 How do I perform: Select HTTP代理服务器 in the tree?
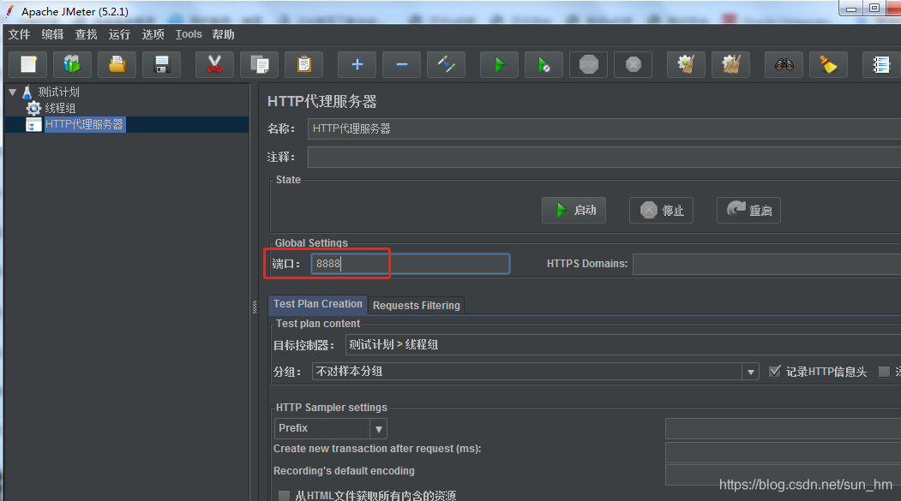pos(84,124)
